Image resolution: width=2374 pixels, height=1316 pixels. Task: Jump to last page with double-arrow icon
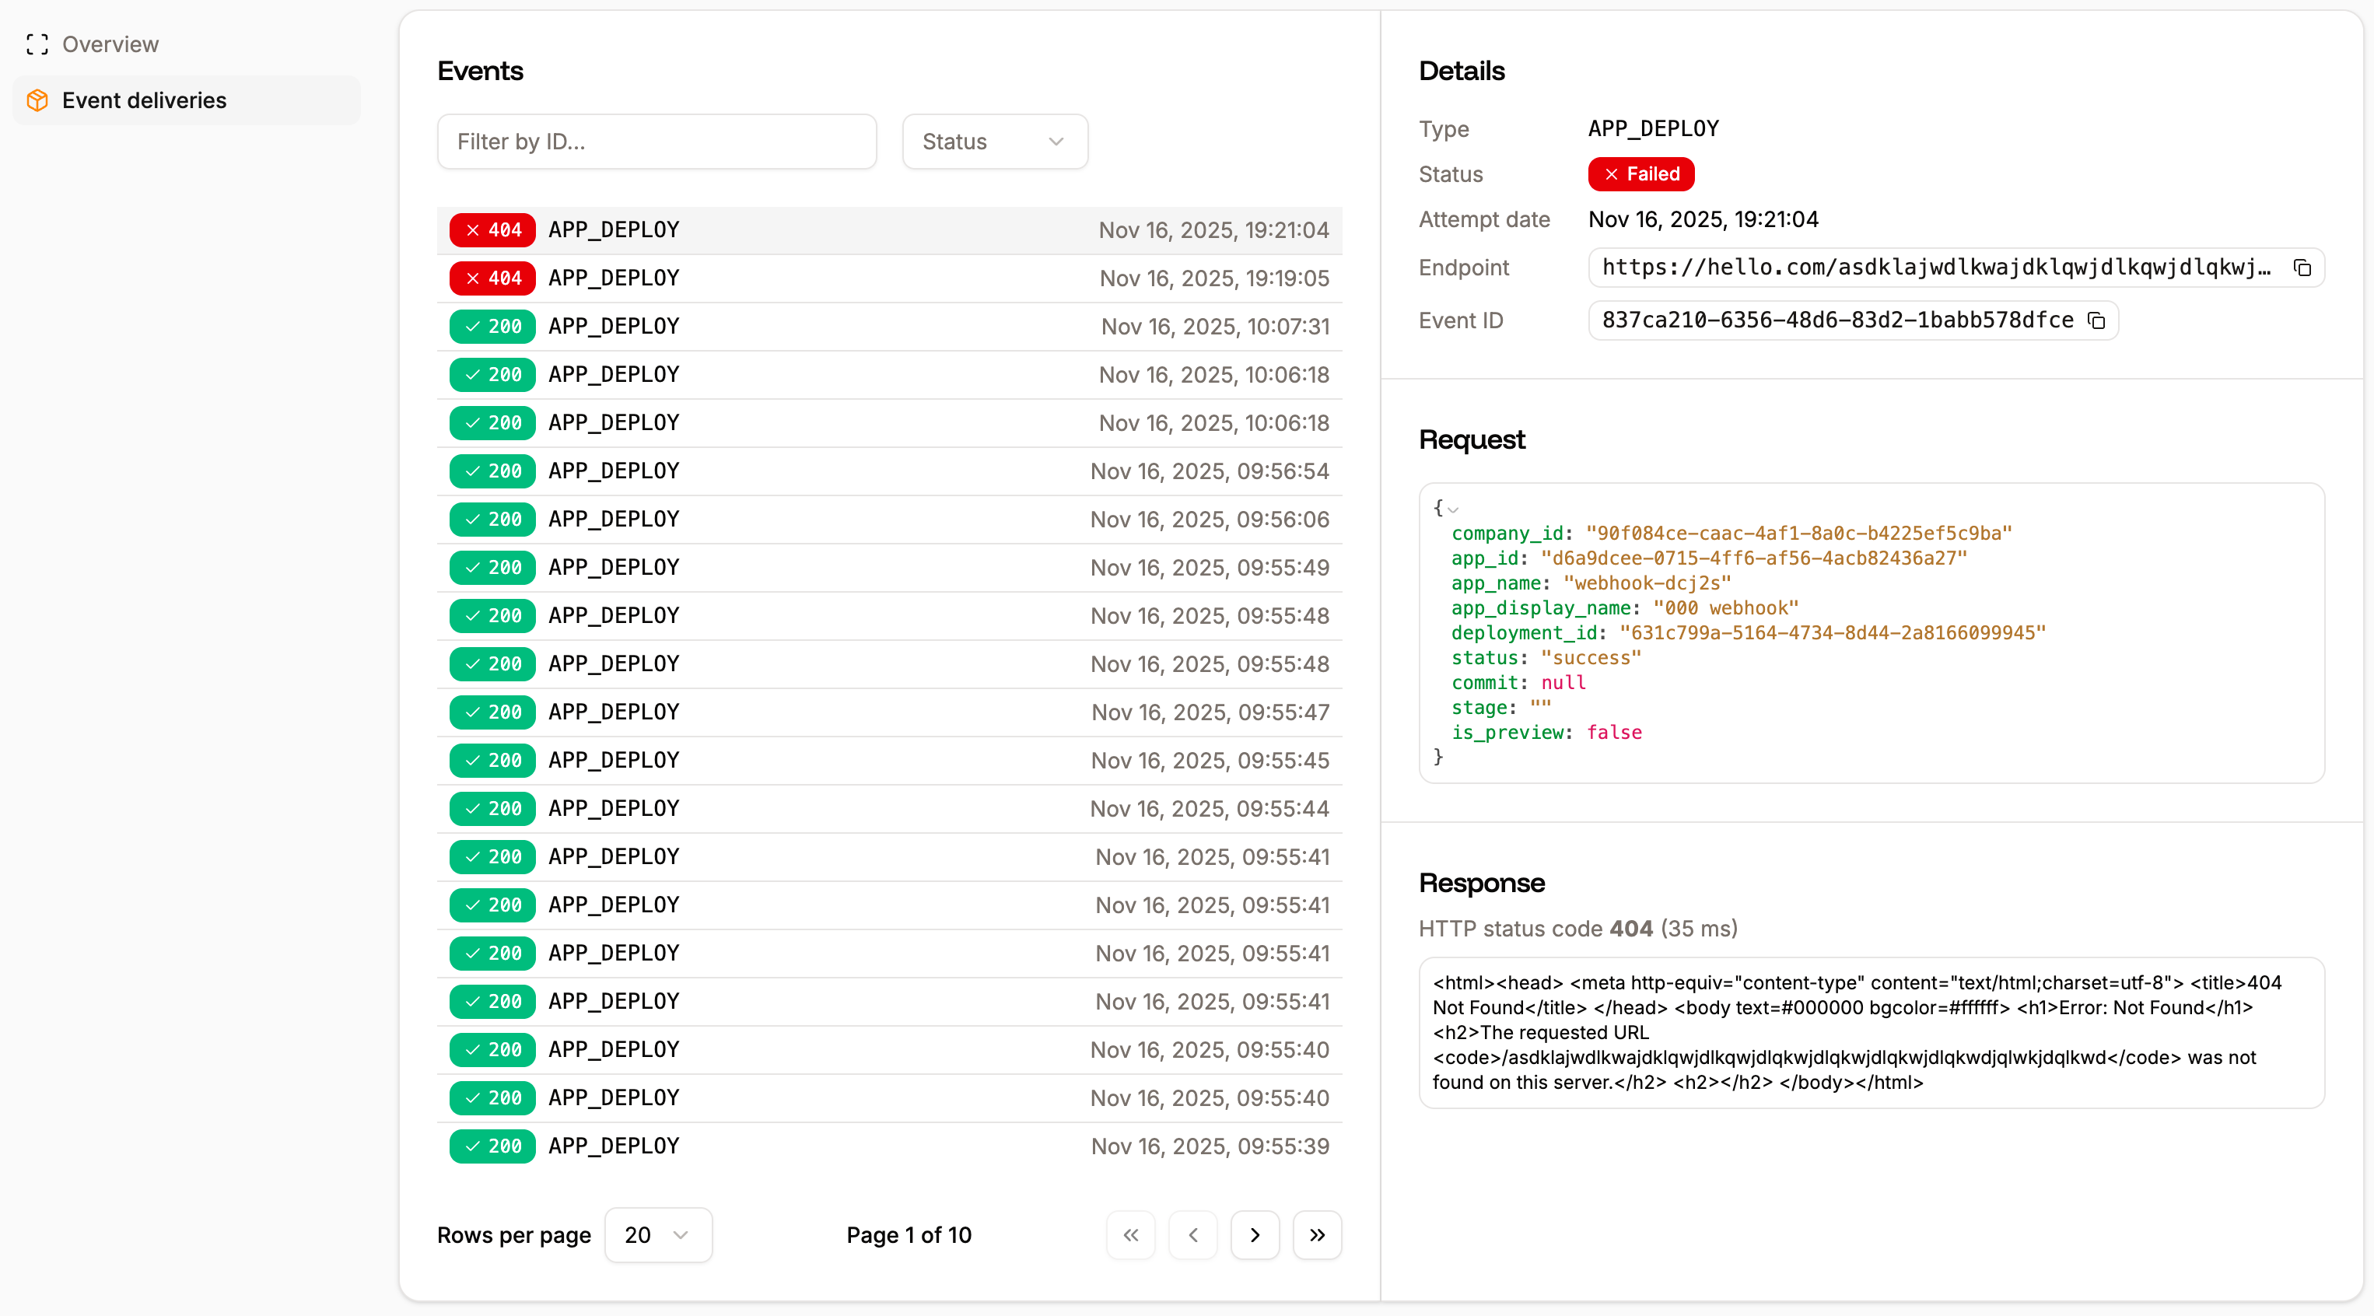1317,1235
